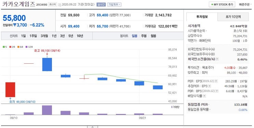Click the 4.00매수 investment opinion value

(230, 68)
